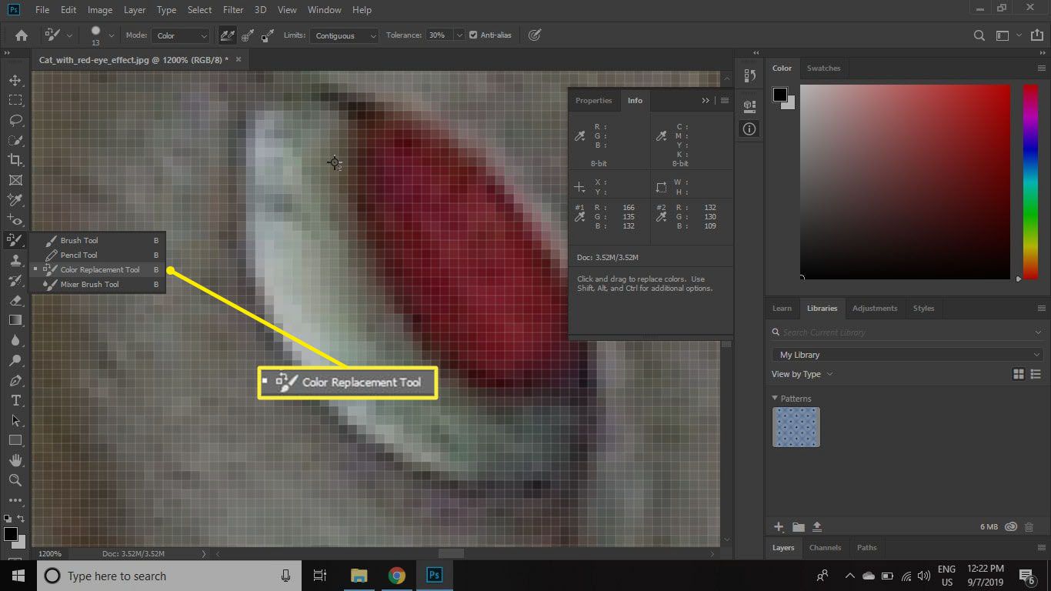Select the Lasso tool
The image size is (1051, 591).
[x=15, y=120]
